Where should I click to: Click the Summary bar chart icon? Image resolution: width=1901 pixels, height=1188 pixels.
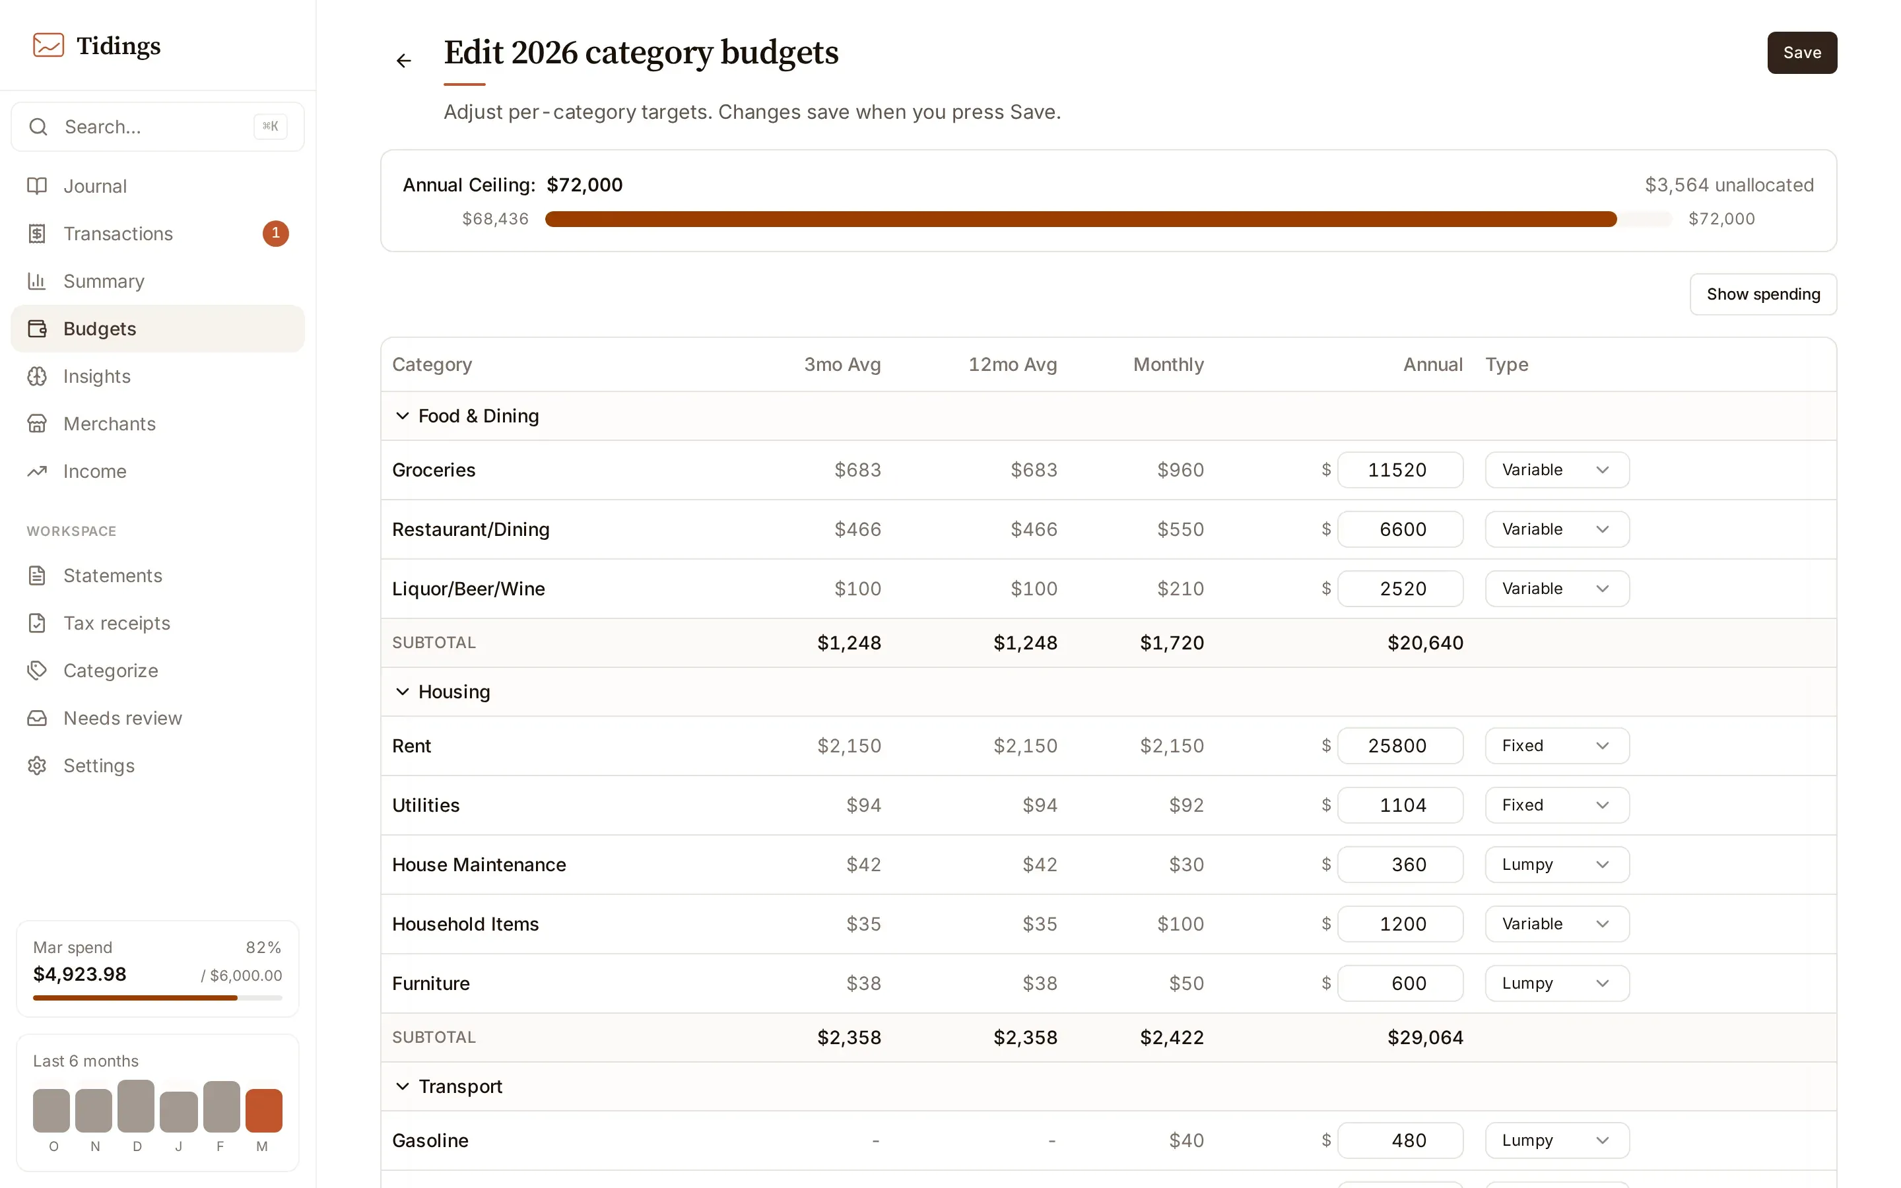[x=37, y=281]
